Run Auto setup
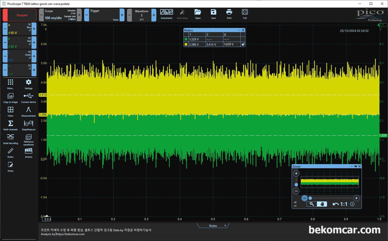This screenshot has width=388, height=241. point(182,14)
